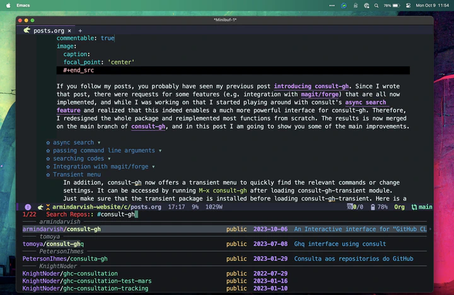Click the 'KnightNoder' group header
Screen dimensions: 454x295
[x=58, y=266]
